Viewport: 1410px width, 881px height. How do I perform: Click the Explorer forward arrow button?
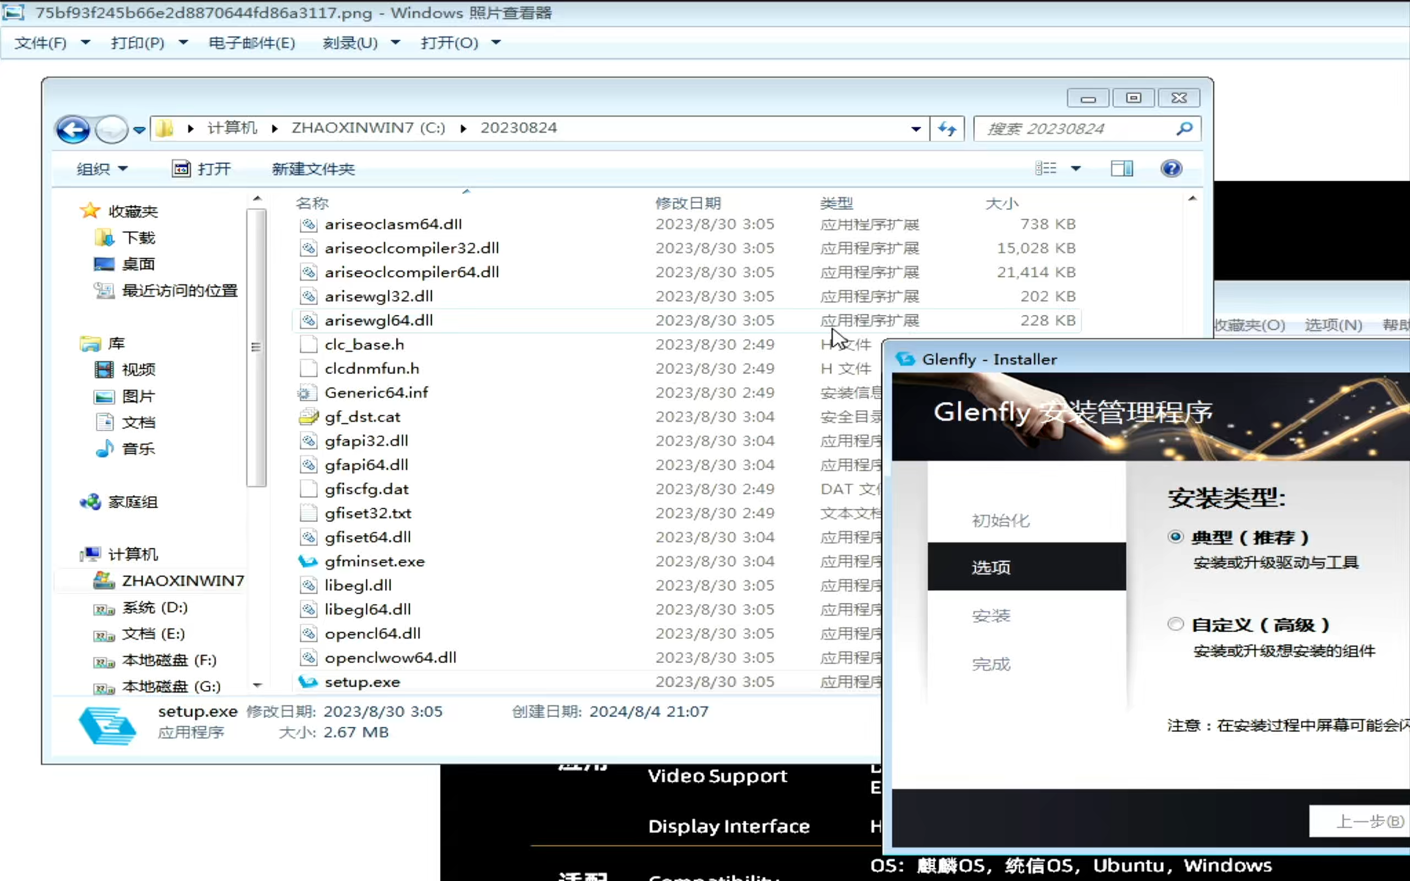click(111, 129)
